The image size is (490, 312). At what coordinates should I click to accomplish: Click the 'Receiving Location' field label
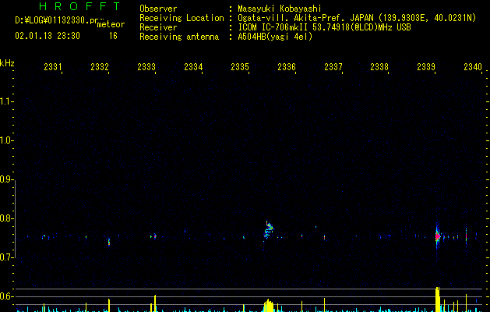point(182,18)
